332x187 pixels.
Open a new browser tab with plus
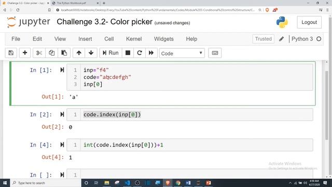pos(104,3)
